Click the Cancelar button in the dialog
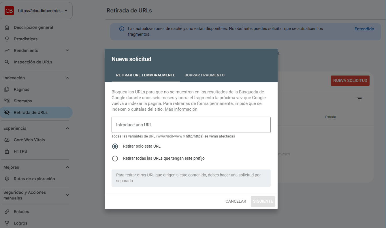The image size is (386, 228). pyautogui.click(x=236, y=201)
